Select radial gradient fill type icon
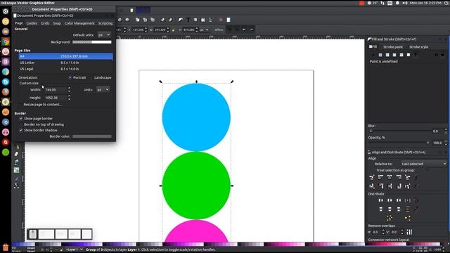 pyautogui.click(x=394, y=55)
